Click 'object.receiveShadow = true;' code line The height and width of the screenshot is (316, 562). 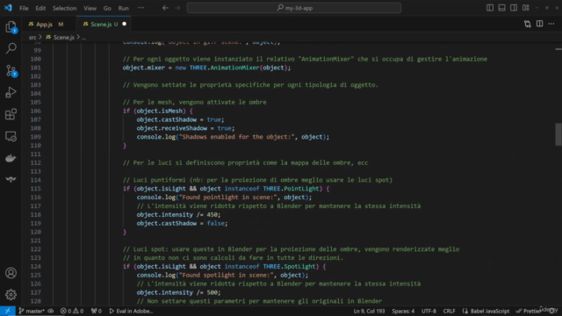(185, 128)
